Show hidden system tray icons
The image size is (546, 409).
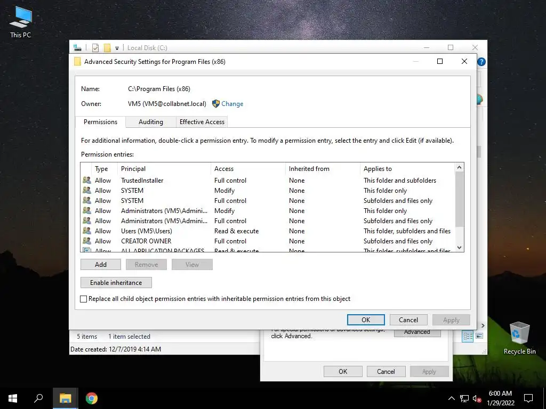451,398
